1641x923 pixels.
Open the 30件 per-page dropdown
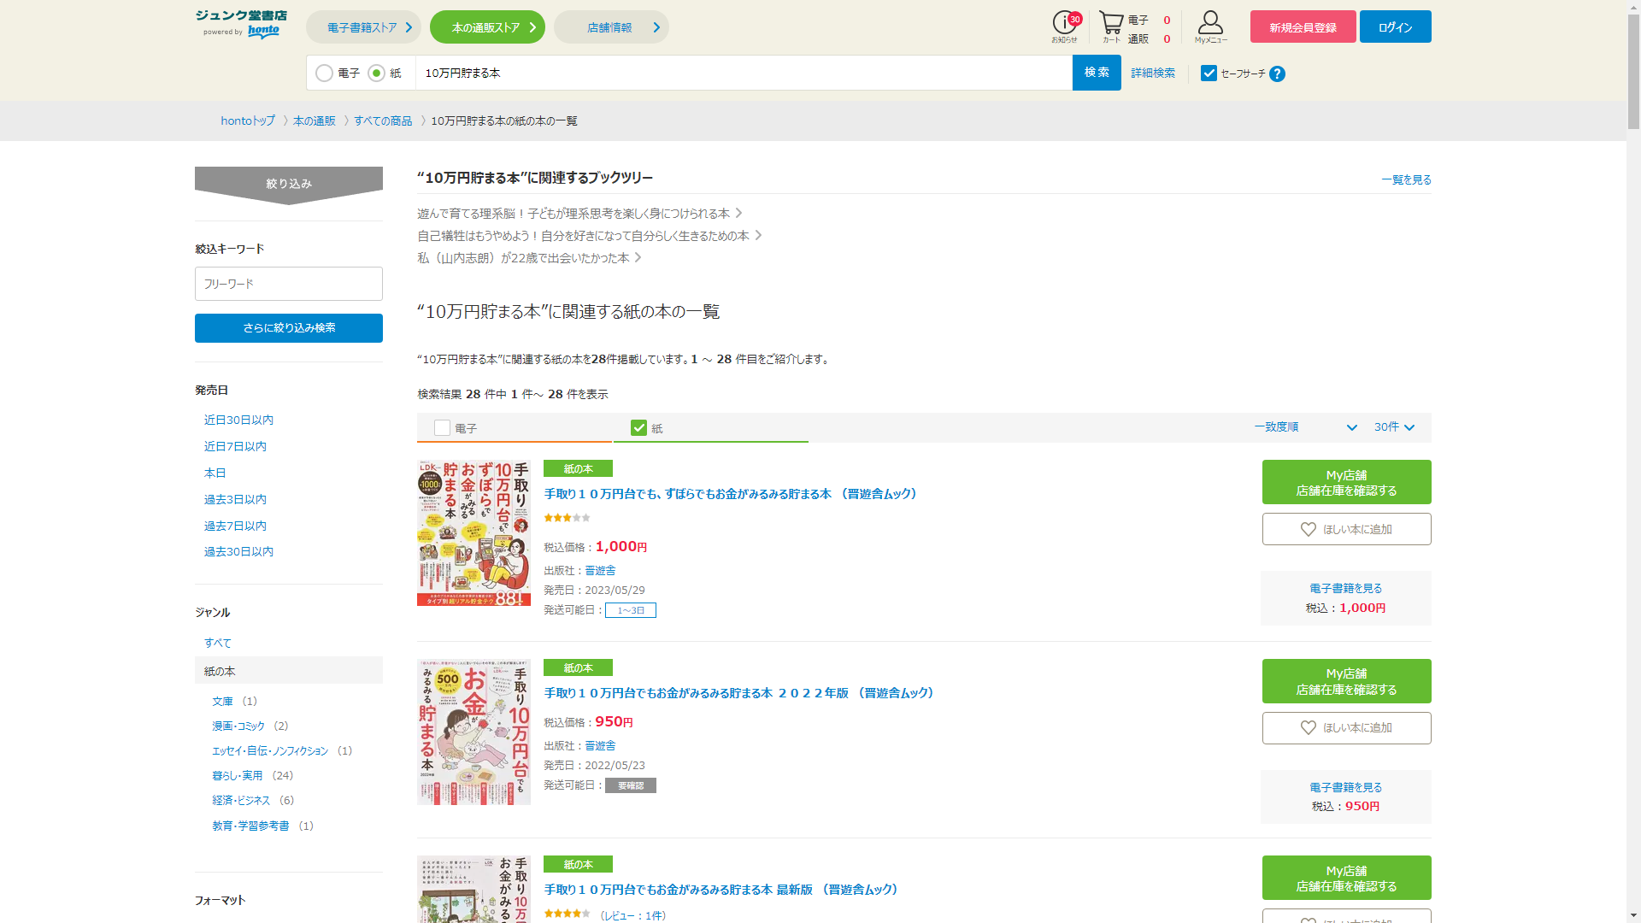coord(1394,427)
